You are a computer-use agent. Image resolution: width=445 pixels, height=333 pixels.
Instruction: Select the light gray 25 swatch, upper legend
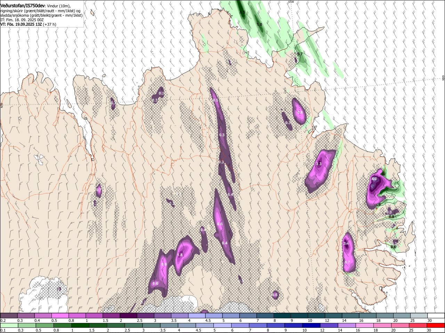[419, 315]
